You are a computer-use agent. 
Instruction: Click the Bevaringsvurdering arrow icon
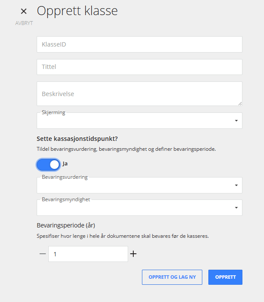[236, 185]
